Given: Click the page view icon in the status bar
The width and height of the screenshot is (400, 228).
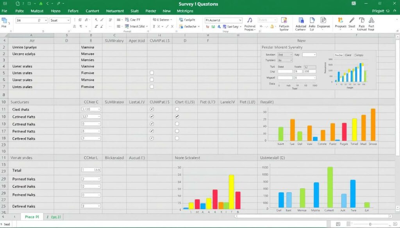Looking at the screenshot, I should [x=338, y=224].
